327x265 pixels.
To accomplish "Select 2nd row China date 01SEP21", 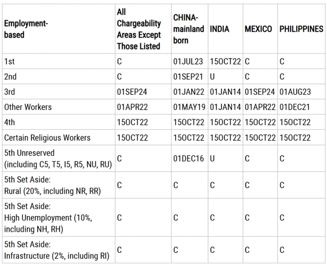I will (x=188, y=77).
